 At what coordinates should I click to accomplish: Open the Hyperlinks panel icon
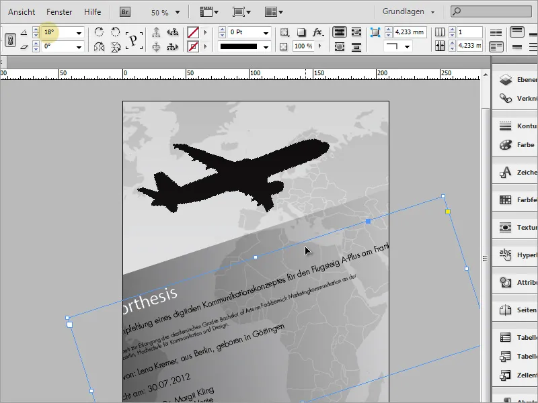coord(505,255)
